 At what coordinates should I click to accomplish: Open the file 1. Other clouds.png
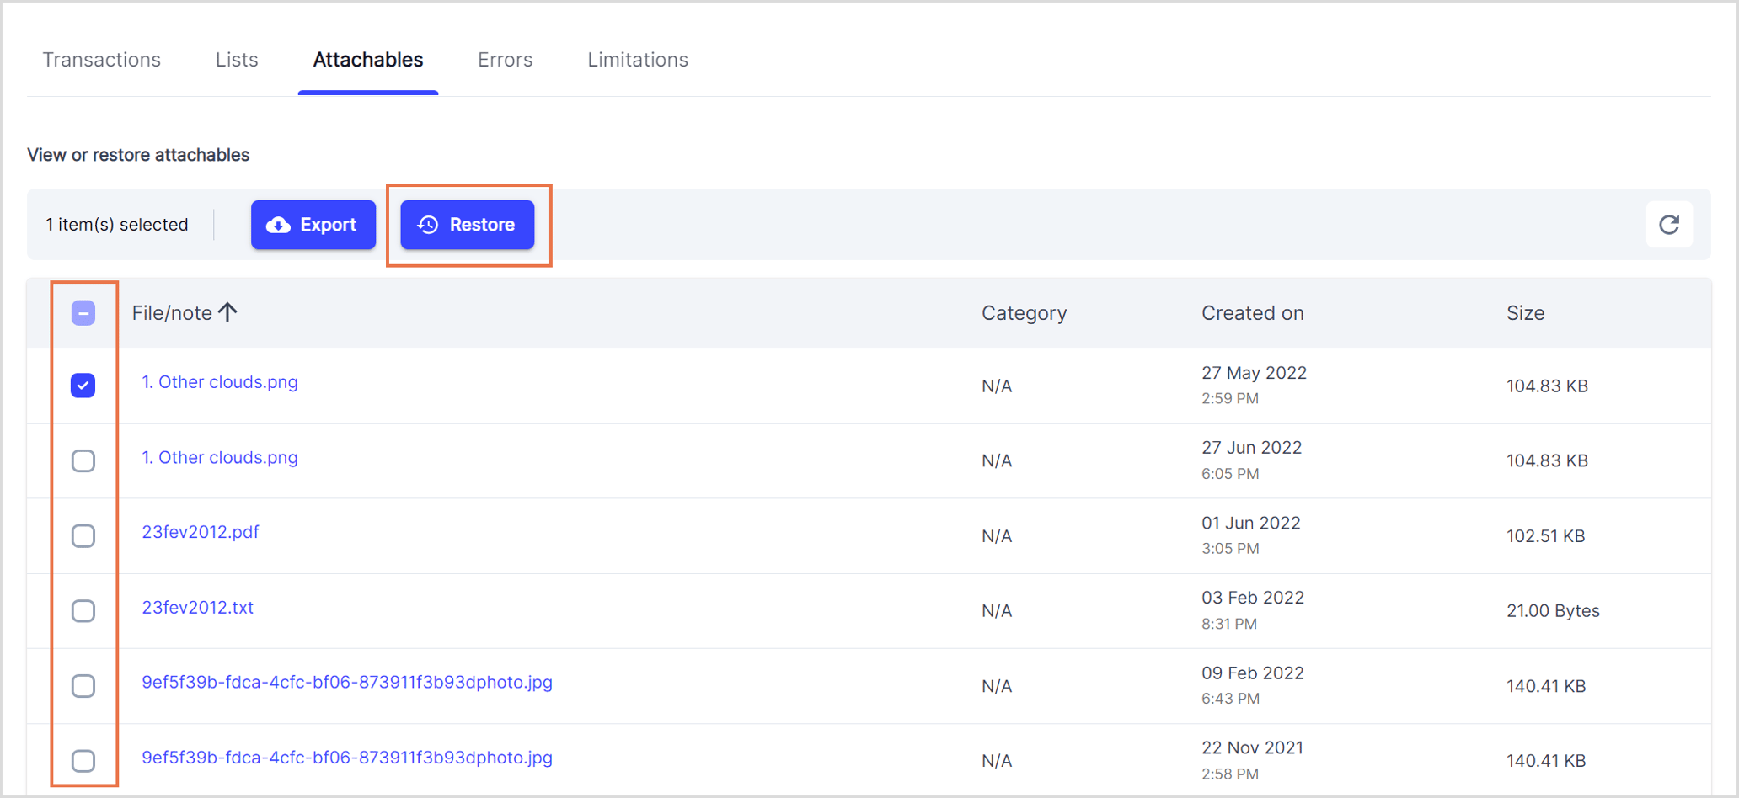[219, 381]
